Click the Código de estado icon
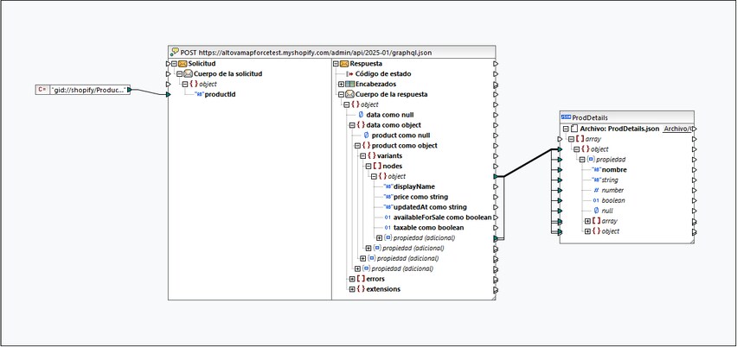Viewport: 737px width, 347px height. [x=349, y=74]
